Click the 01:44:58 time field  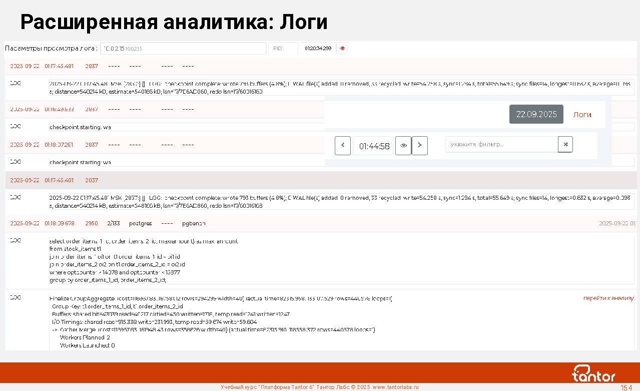pyautogui.click(x=374, y=146)
